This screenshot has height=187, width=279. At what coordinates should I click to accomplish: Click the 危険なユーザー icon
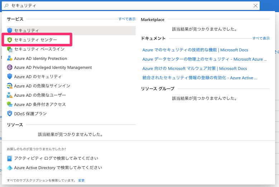pos(10,95)
